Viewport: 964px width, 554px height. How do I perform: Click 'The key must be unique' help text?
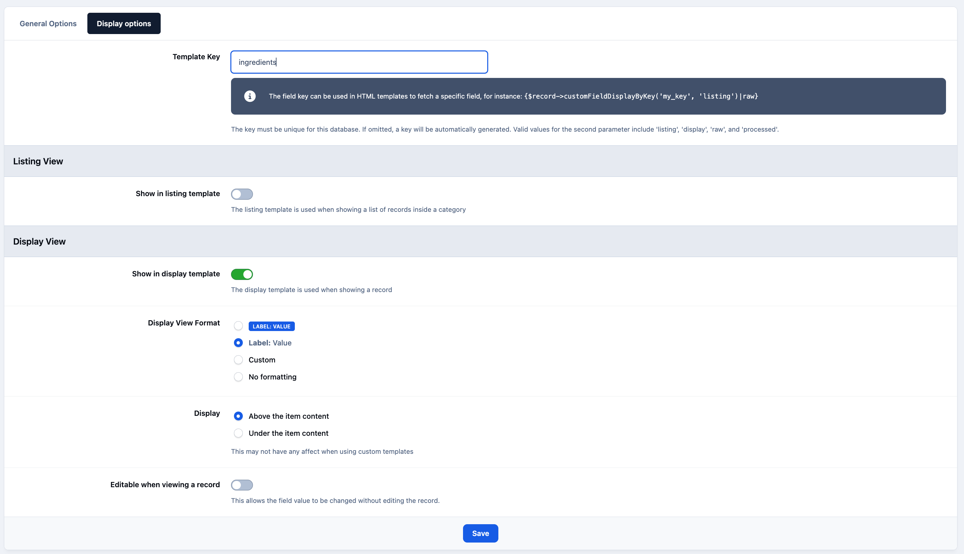505,129
